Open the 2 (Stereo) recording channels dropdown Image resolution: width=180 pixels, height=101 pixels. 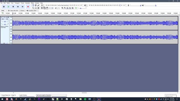coord(23,11)
